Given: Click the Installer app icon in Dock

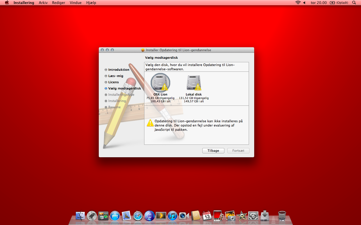Looking at the screenshot, I should click(265, 216).
